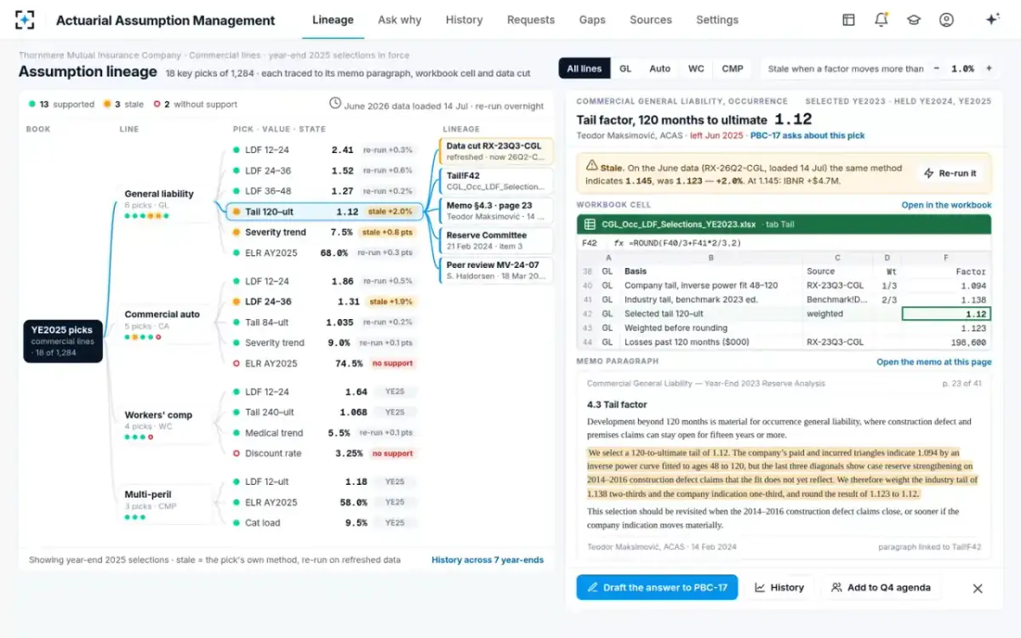Decrease the stale threshold with the minus button

pos(937,69)
